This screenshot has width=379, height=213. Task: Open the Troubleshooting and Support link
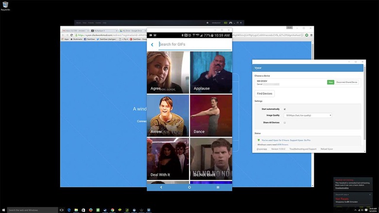tap(303, 149)
